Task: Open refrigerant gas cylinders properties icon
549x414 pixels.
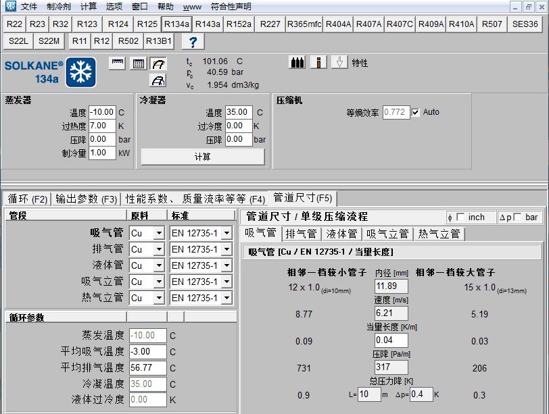Action: 297,62
